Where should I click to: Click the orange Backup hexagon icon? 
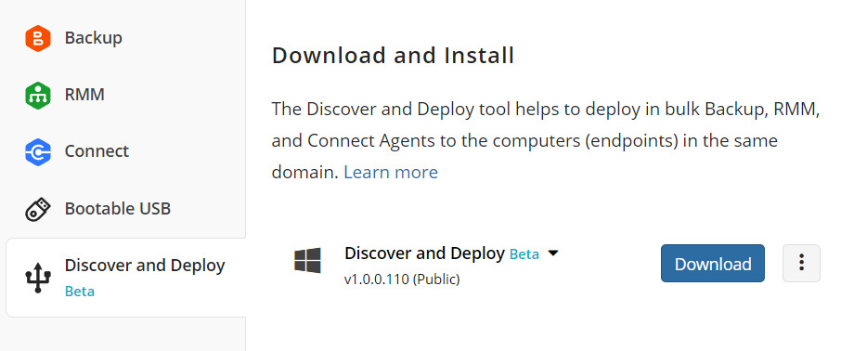pyautogui.click(x=38, y=39)
